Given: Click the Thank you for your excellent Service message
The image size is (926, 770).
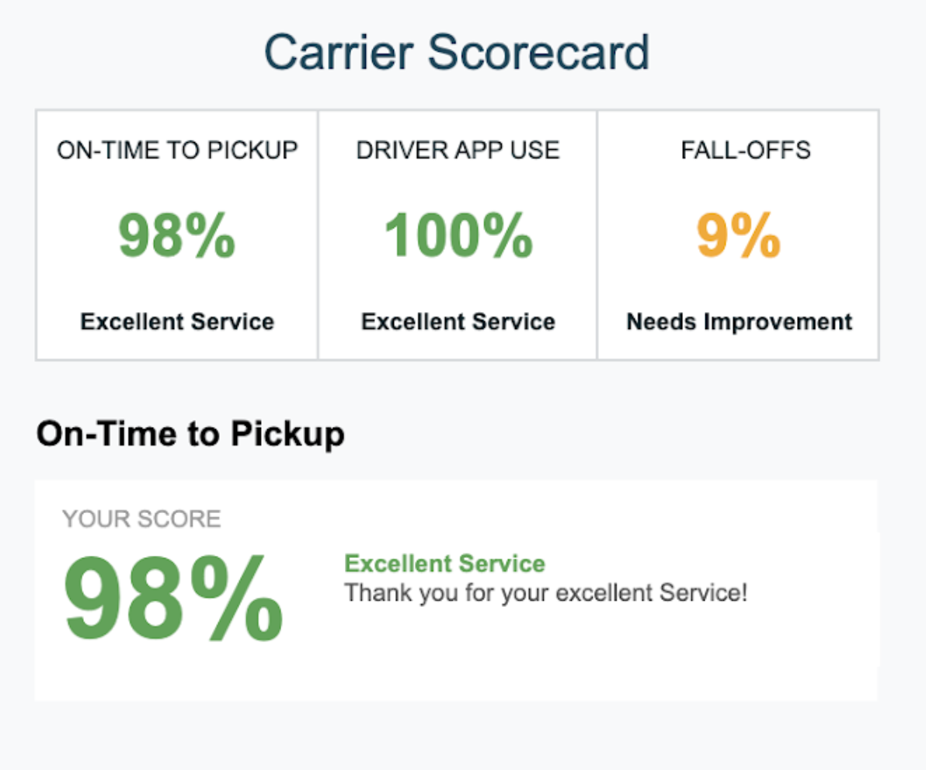Looking at the screenshot, I should tap(545, 593).
